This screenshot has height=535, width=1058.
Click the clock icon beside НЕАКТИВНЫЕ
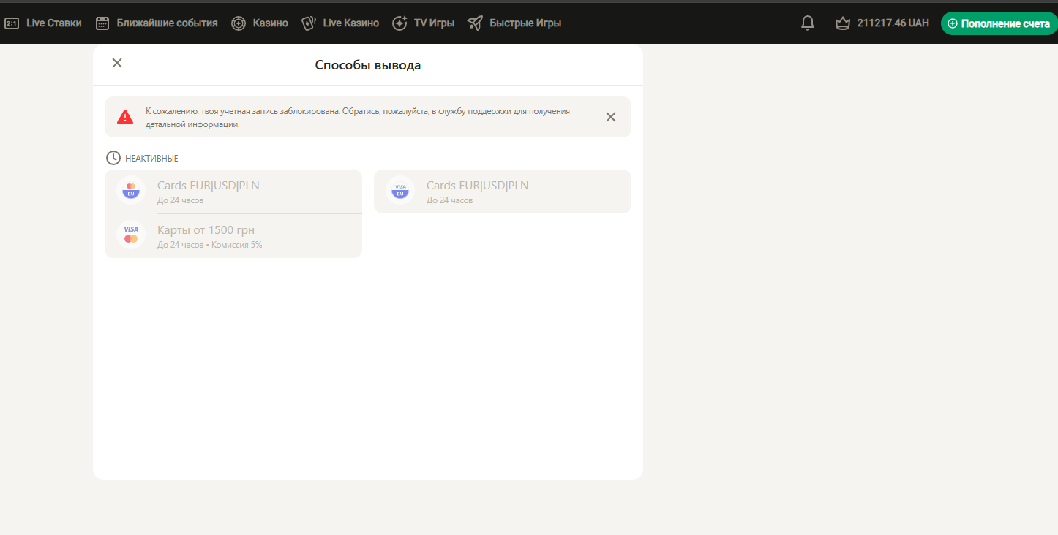tap(113, 158)
